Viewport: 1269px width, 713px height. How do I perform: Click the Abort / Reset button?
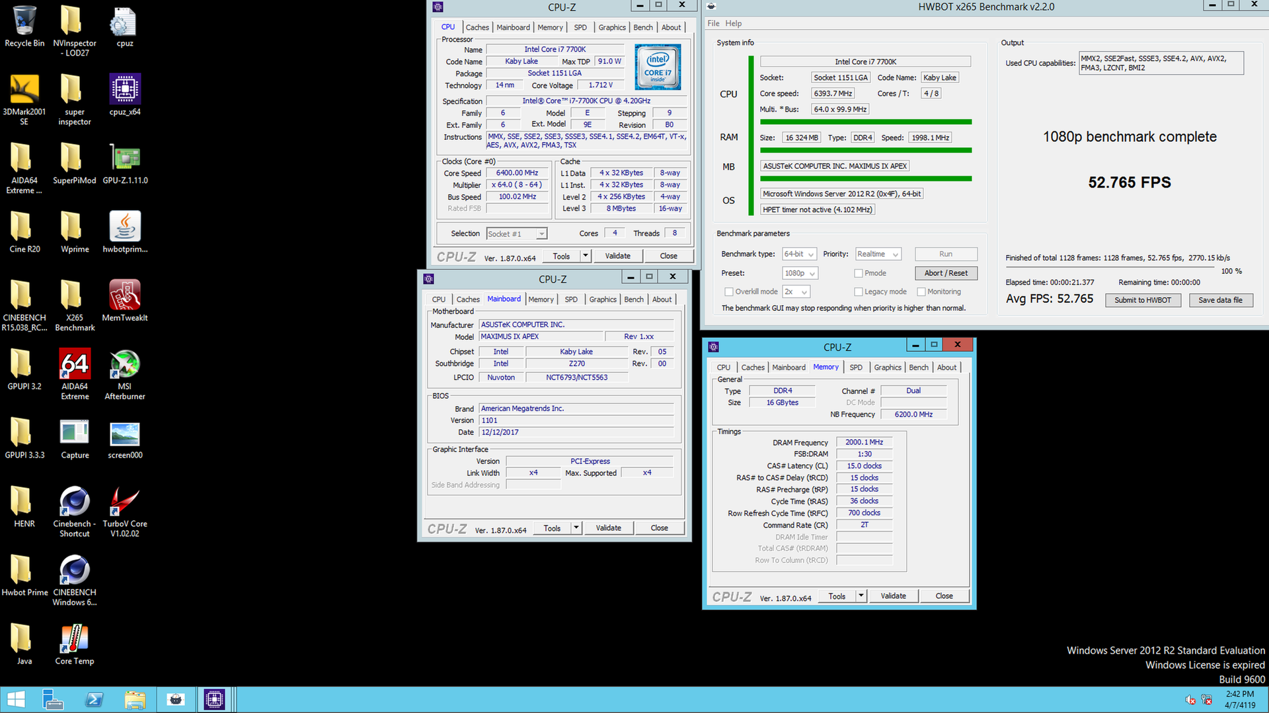[x=946, y=273]
